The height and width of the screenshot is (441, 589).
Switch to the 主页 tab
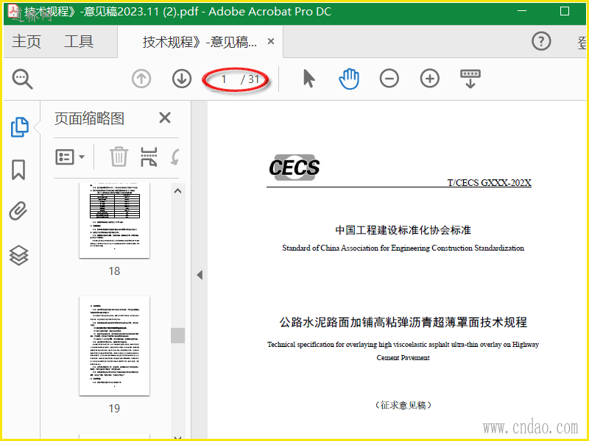point(26,41)
